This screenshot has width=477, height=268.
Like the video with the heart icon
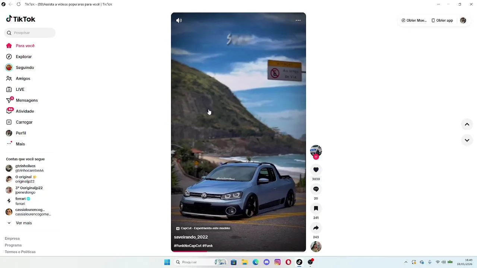316,170
